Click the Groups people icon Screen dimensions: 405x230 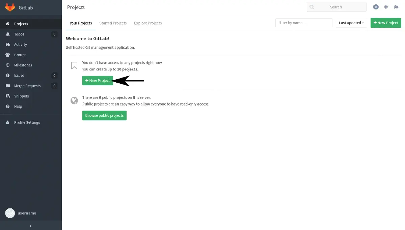click(7, 55)
